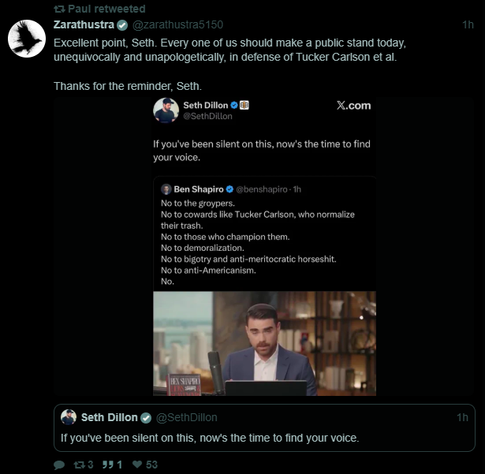Click the Ben Shapiro video thumbnail
Viewport: 485px width, 474px height.
pyautogui.click(x=263, y=343)
